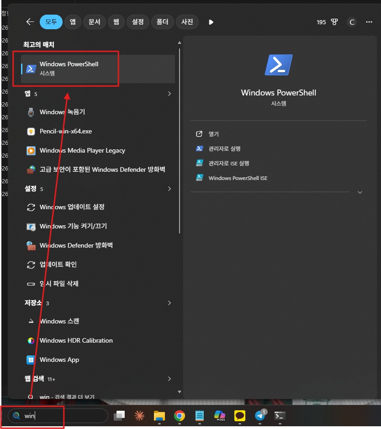381x429 pixels.
Task: Open 임시 파일 삭제 setting
Action: 98,284
